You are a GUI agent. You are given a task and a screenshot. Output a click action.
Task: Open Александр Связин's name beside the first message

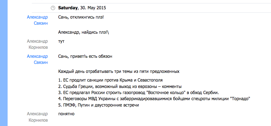(37, 20)
